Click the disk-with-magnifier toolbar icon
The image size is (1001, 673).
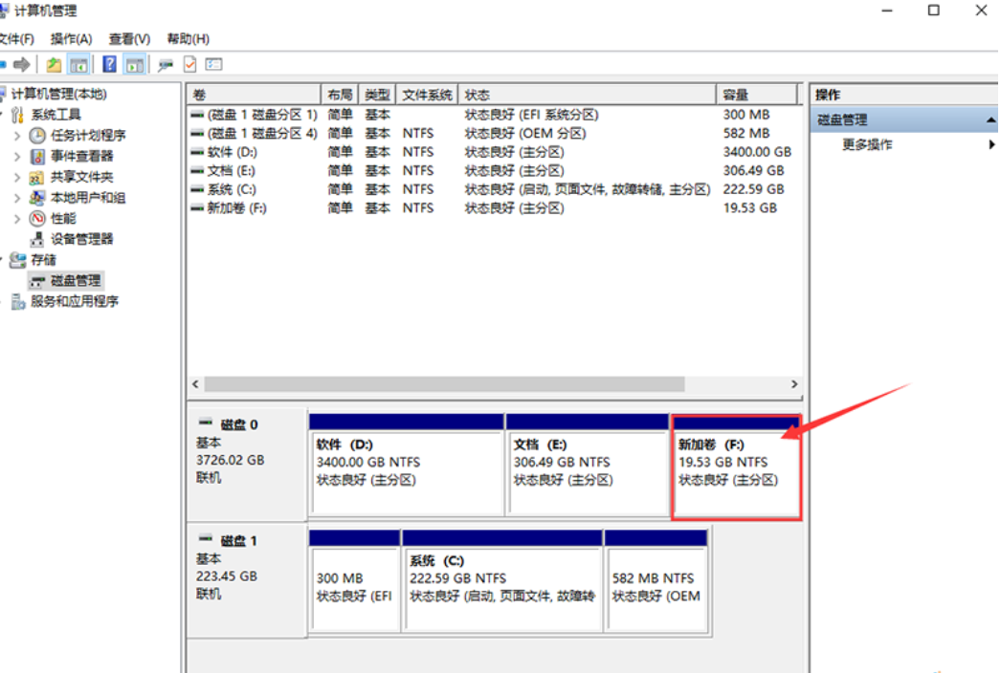[166, 64]
